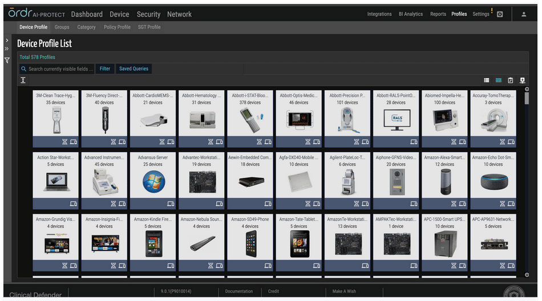Open Settings from top bar
Viewport: 542px width, 301px height.
pos(481,14)
